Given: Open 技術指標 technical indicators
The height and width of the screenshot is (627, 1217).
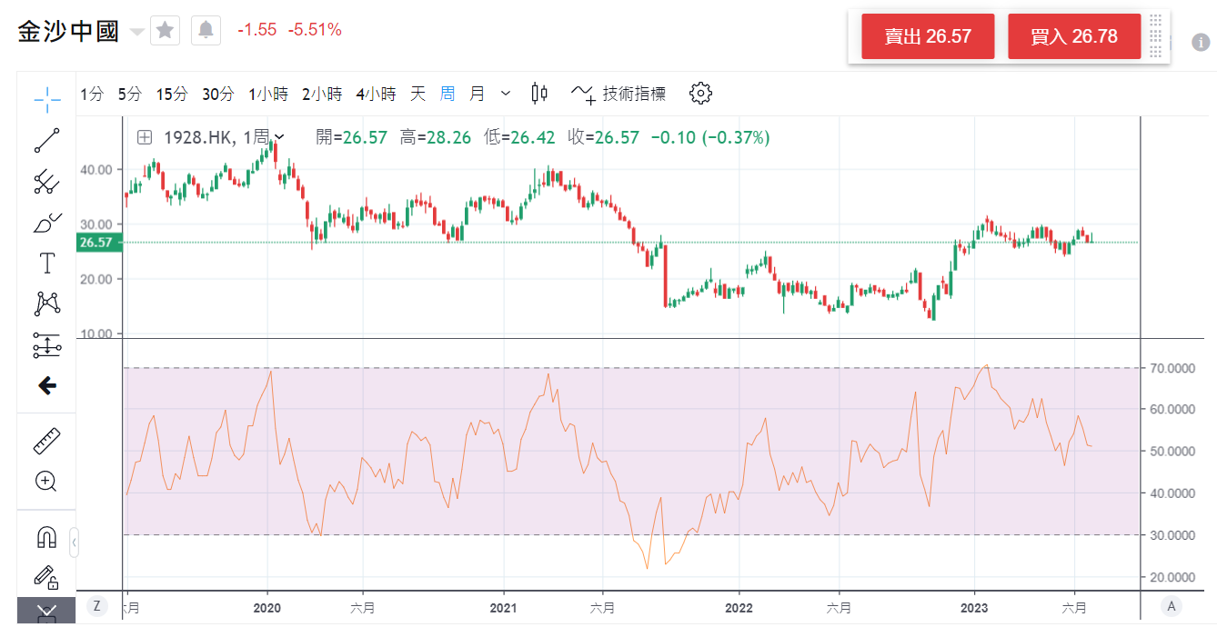Looking at the screenshot, I should click(619, 93).
